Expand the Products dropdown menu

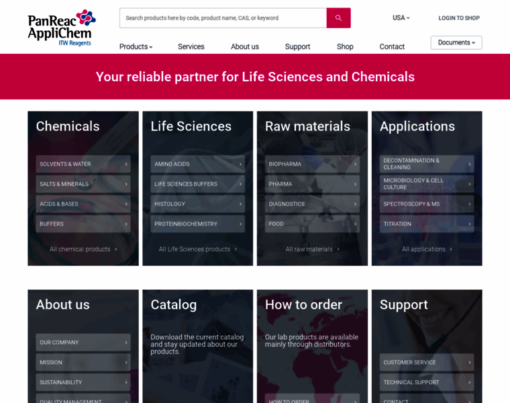[x=136, y=46]
